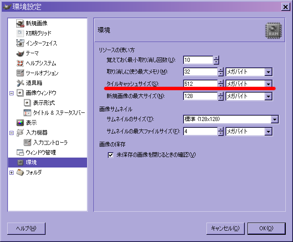Viewport: 293px width, 242px height.
Task: Expand the フォルダ tree node
Action: click(12, 172)
